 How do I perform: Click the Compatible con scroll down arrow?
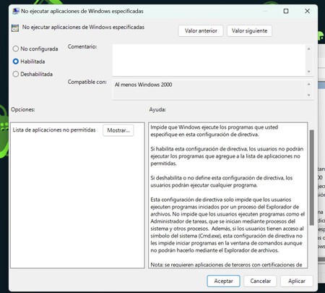tap(309, 95)
